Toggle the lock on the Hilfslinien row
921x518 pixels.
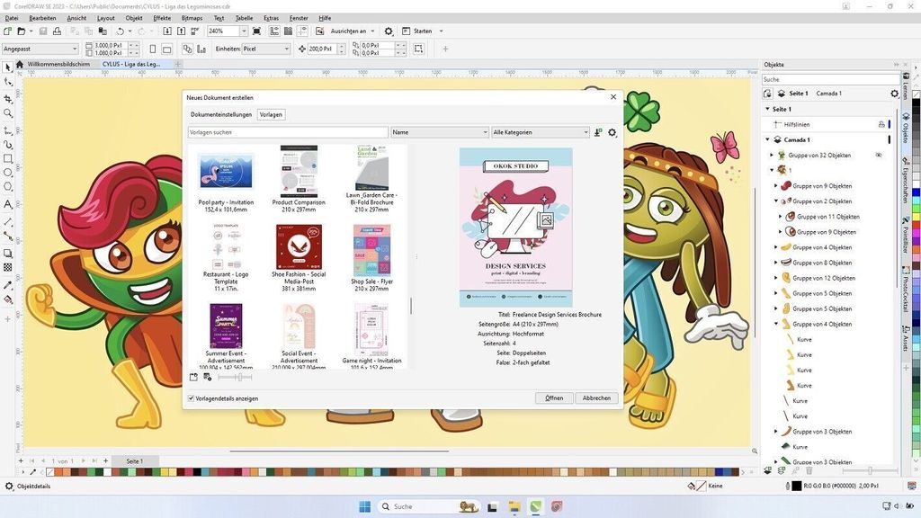pos(882,124)
